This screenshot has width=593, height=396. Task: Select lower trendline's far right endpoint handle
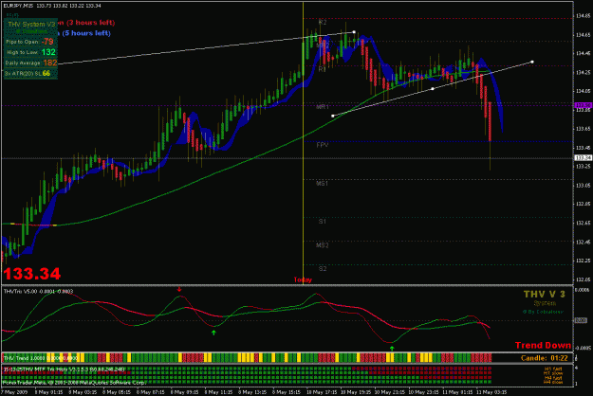tap(532, 62)
